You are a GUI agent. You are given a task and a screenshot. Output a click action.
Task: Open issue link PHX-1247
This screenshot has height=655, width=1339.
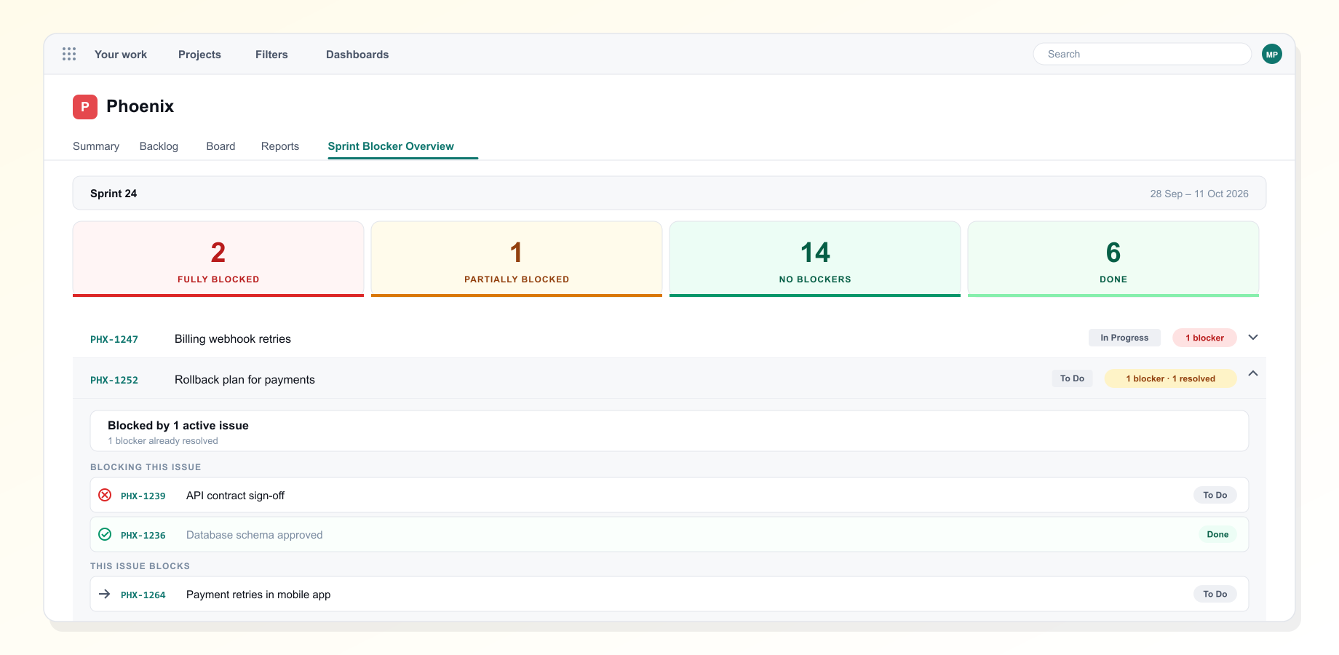click(114, 339)
